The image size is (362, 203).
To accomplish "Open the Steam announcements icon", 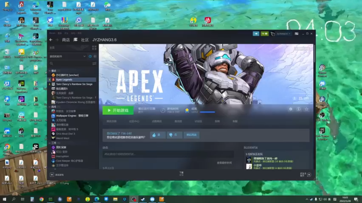I will [256, 33].
